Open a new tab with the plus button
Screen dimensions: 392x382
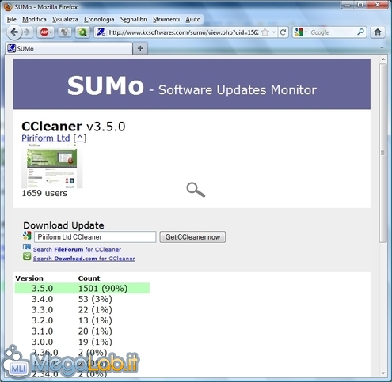point(140,48)
